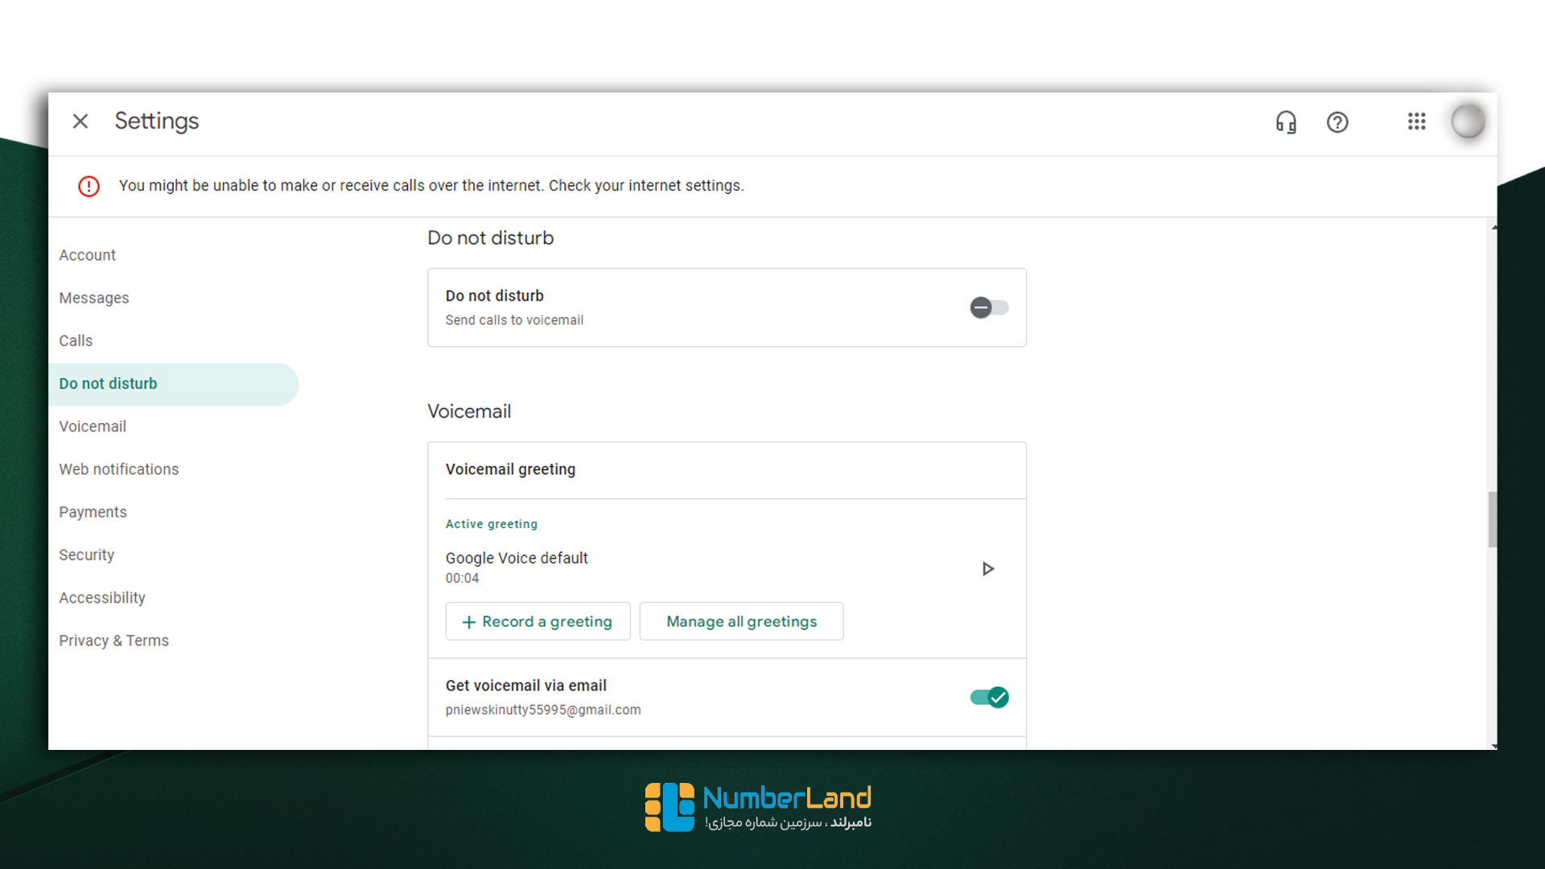Viewport: 1545px width, 869px height.
Task: Open the Calls settings section
Action: point(76,340)
